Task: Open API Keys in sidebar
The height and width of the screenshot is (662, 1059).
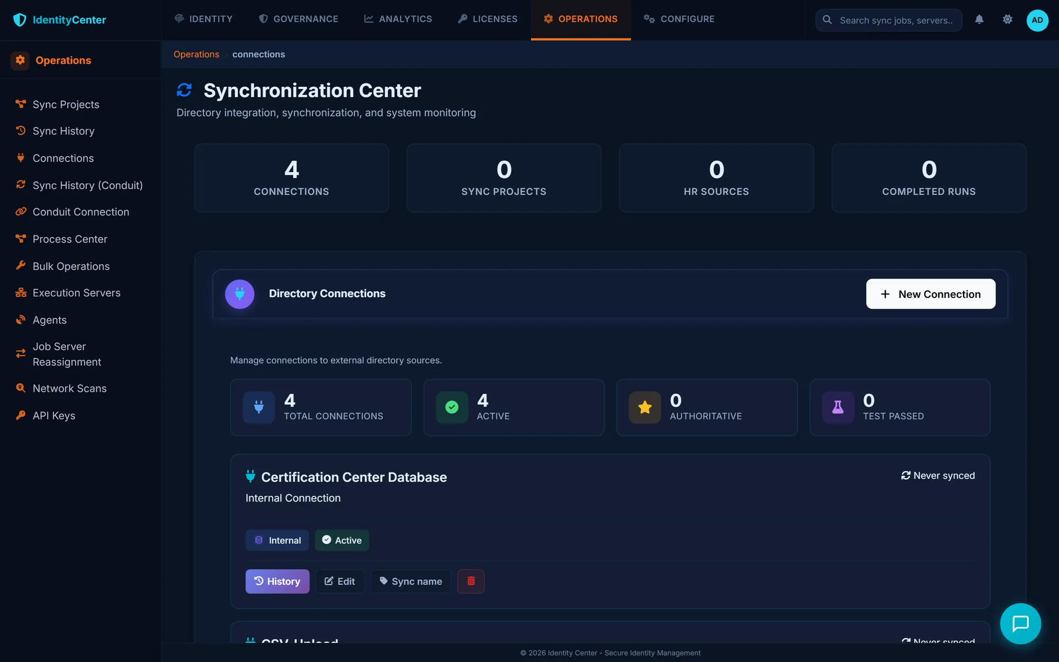Action: pos(53,415)
